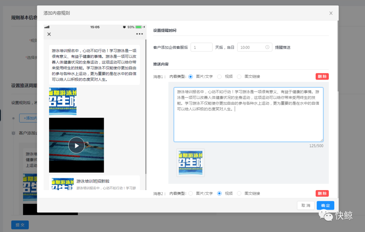Delete 消息1 with red 删除 button
The image size is (365, 232).
(x=322, y=76)
